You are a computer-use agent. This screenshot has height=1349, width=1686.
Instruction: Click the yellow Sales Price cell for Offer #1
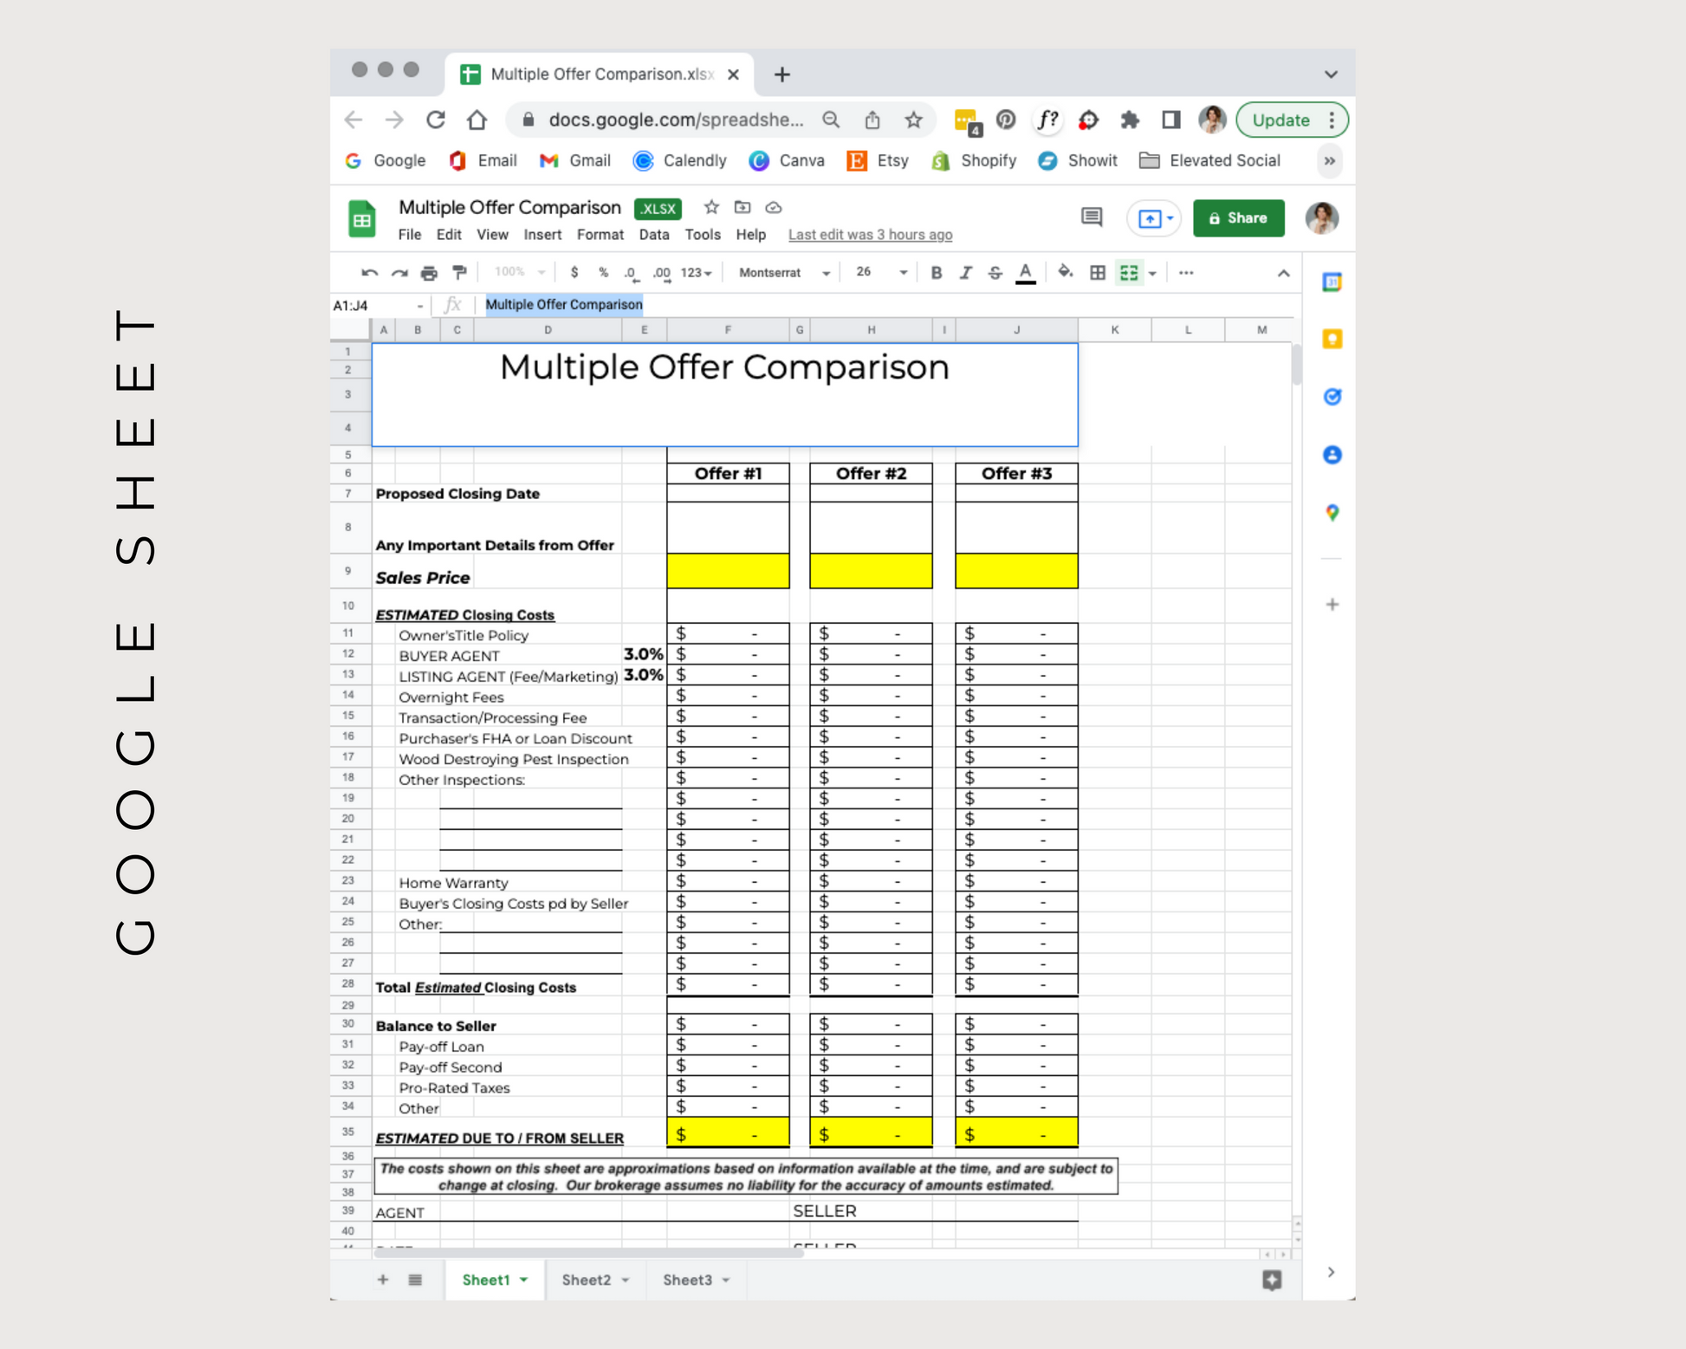click(728, 571)
